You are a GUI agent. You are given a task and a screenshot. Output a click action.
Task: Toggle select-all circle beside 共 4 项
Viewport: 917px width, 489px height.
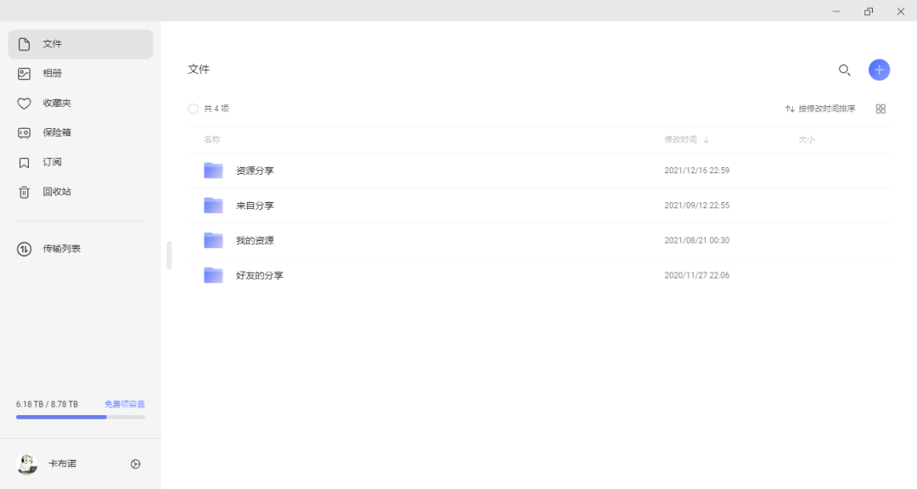point(194,109)
